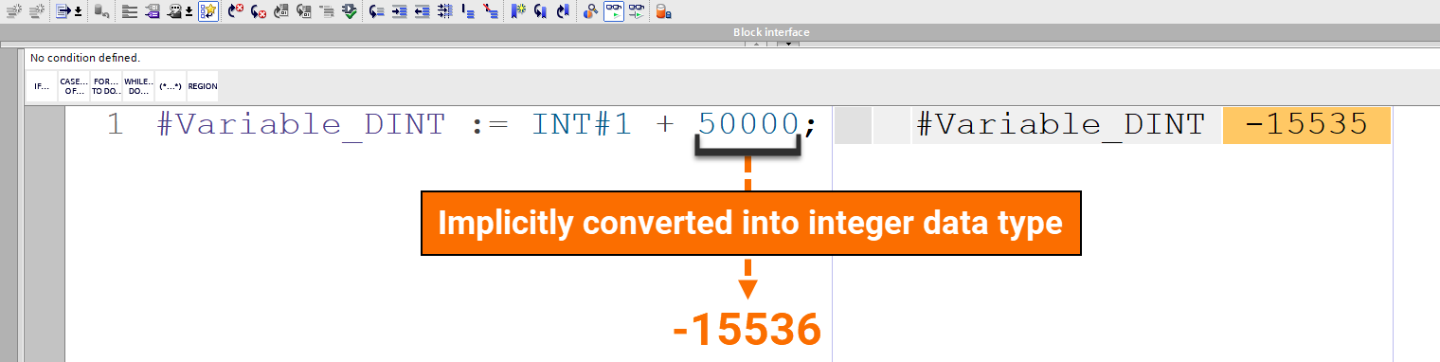Click the monitoring on/off glasses icon

point(614,11)
